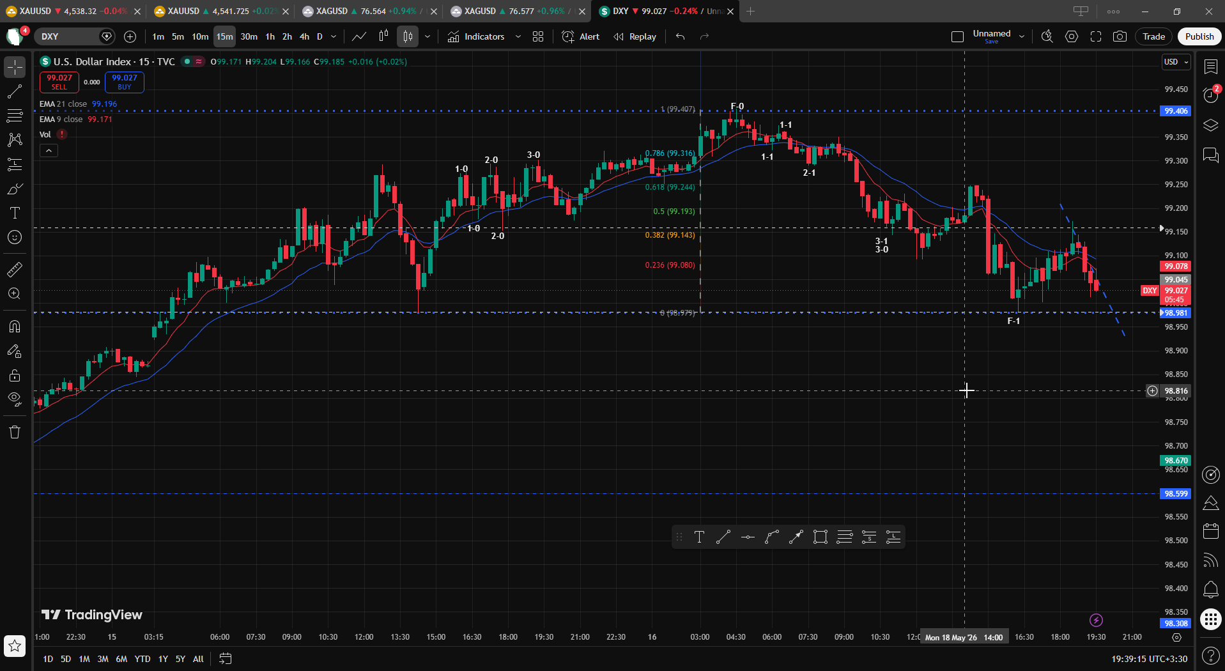Select the 1h timeframe

click(x=270, y=36)
